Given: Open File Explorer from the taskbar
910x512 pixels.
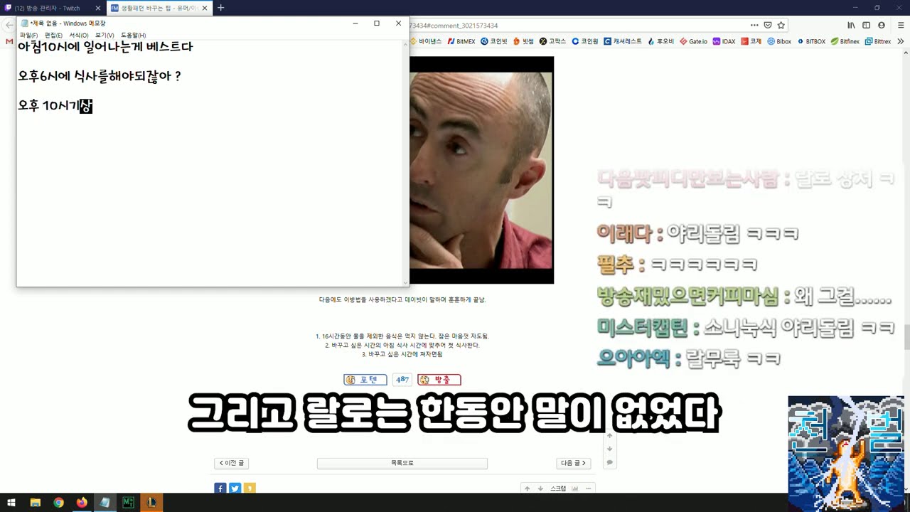Looking at the screenshot, I should tap(35, 503).
